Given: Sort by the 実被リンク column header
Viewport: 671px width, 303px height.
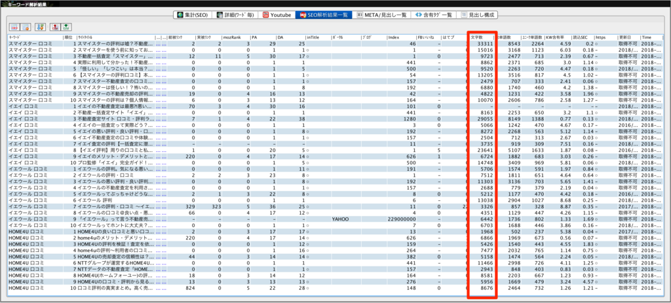Looking at the screenshot, I should click(x=208, y=37).
